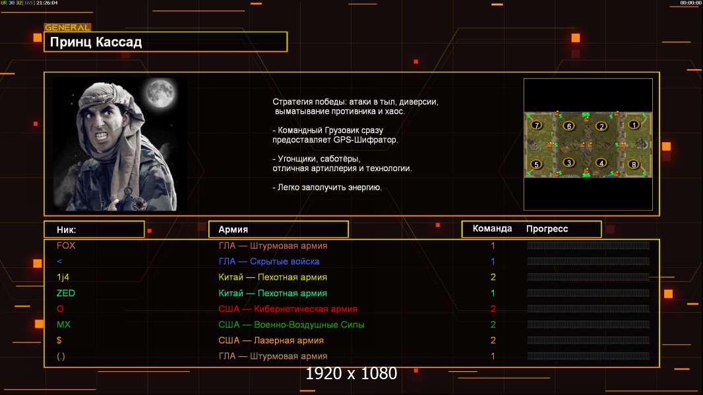Click the 21:26:04 clock readout
The height and width of the screenshot is (395, 703).
[x=47, y=3]
